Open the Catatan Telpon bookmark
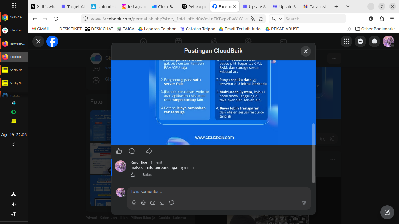Viewport: 399px width, 224px height. point(198,29)
